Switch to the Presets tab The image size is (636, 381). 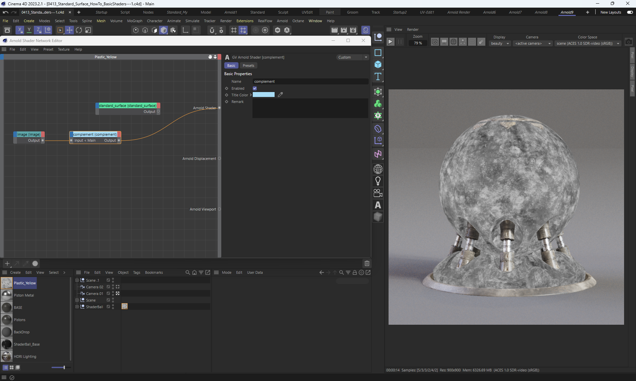point(248,66)
